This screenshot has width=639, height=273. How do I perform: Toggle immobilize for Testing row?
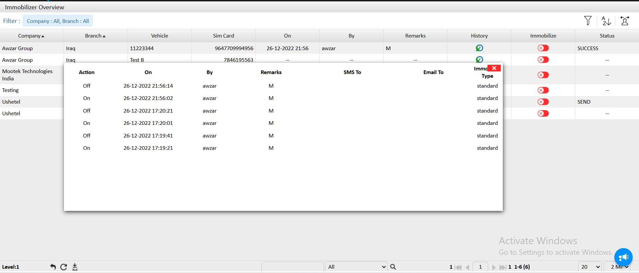coord(543,90)
